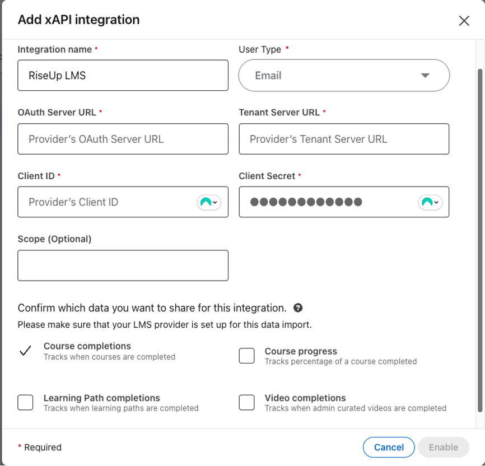Enable Video completions tracking

click(x=246, y=402)
